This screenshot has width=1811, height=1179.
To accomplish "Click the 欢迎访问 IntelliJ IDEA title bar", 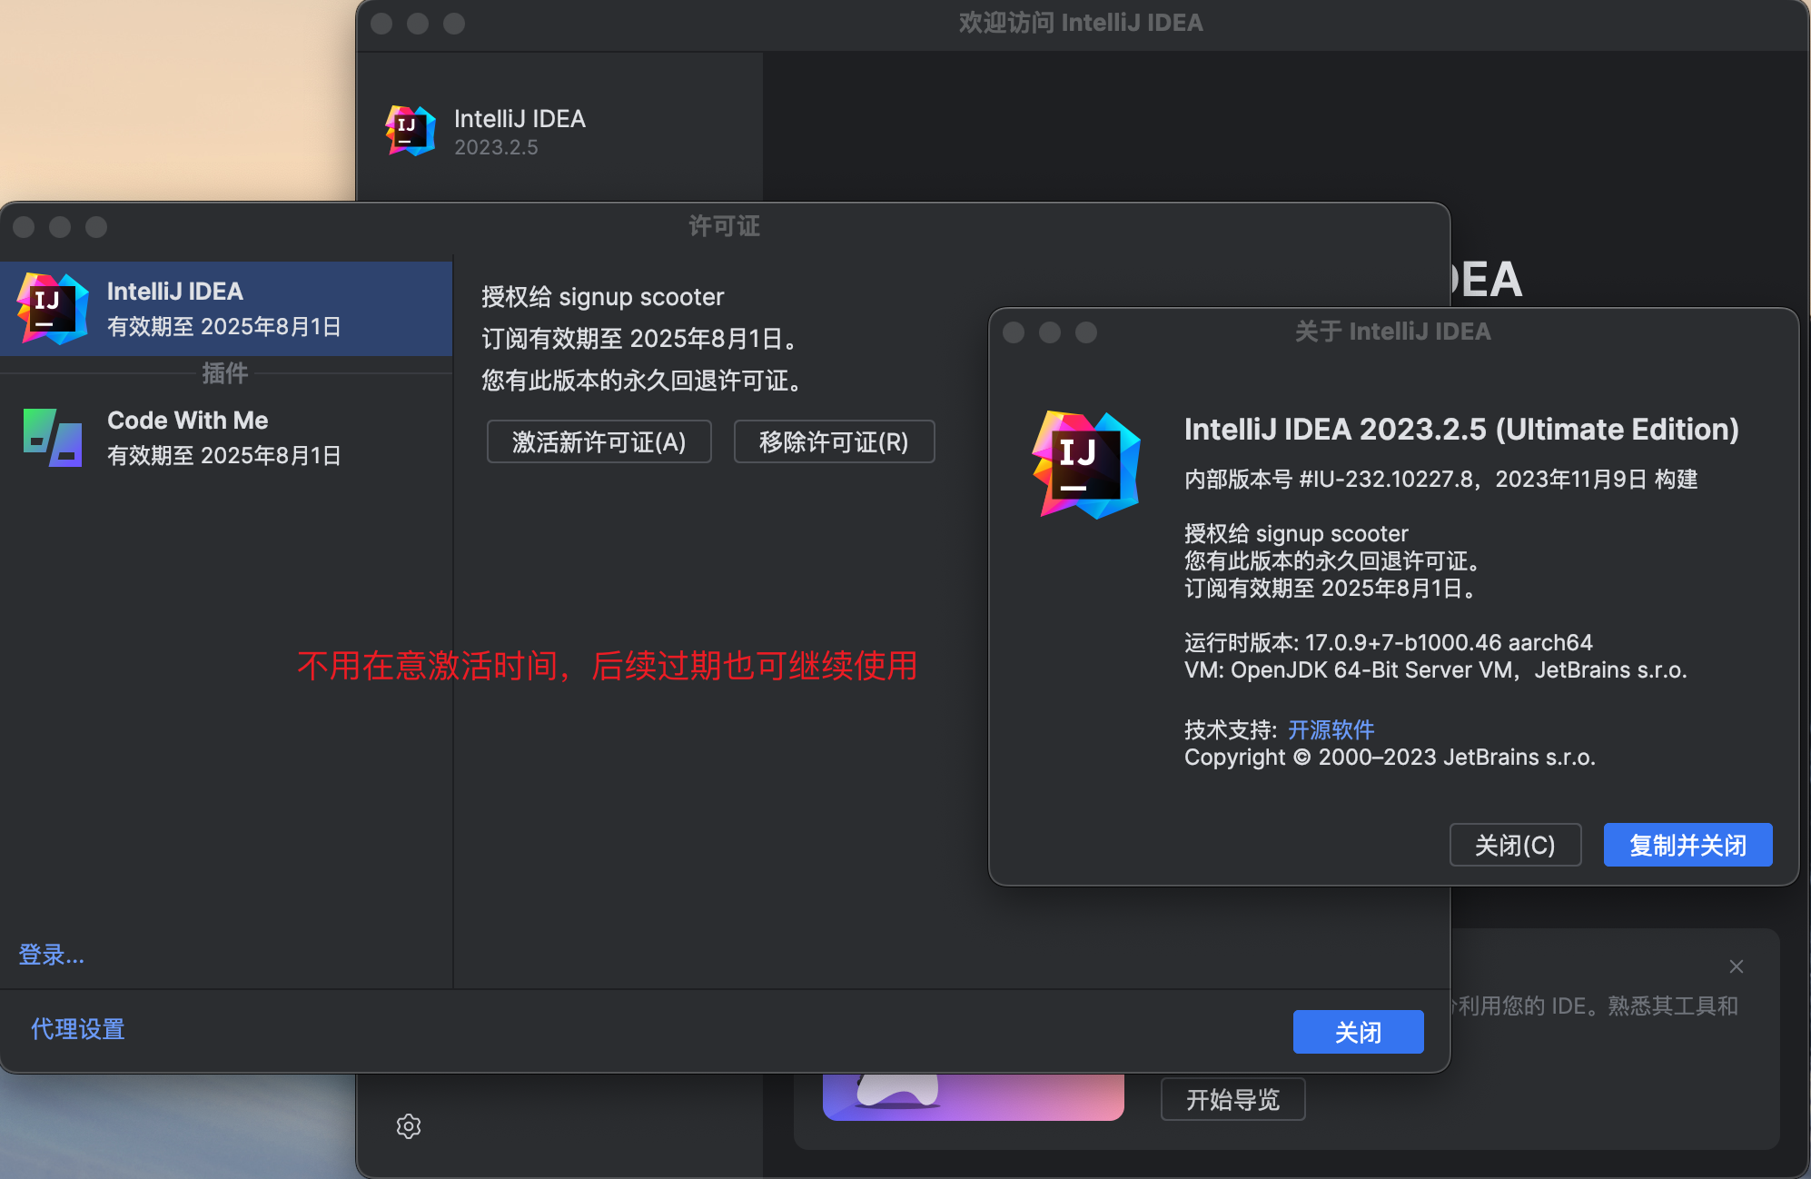I will 1081,23.
